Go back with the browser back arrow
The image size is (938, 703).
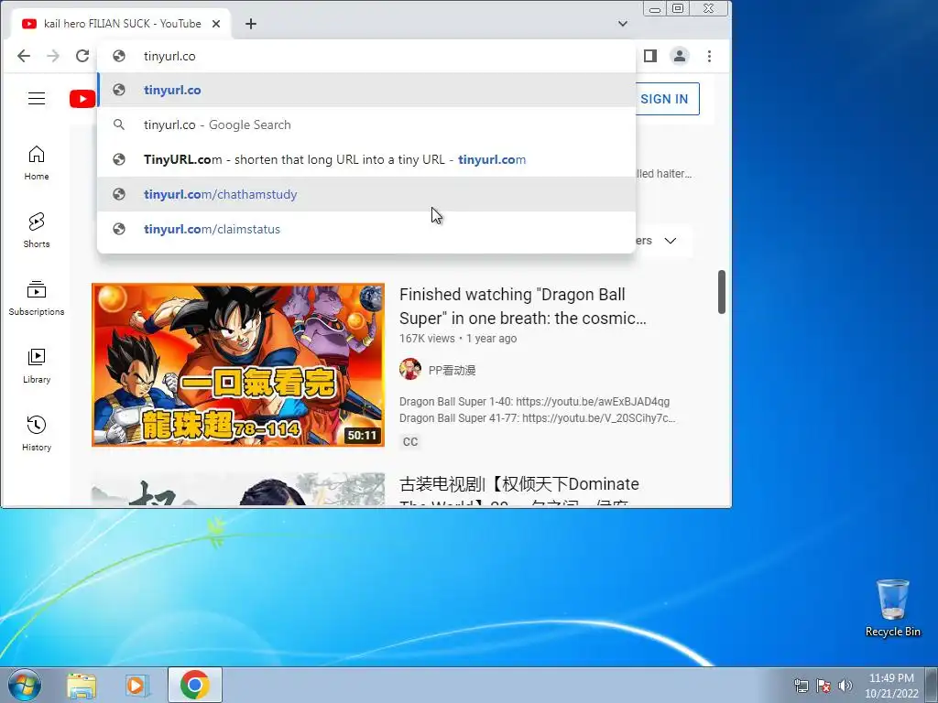pos(23,56)
